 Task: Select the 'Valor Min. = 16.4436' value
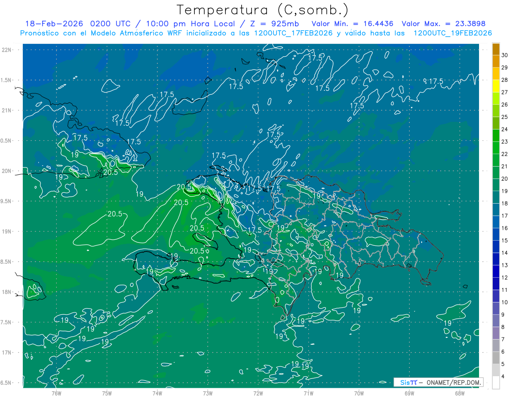coord(353,24)
